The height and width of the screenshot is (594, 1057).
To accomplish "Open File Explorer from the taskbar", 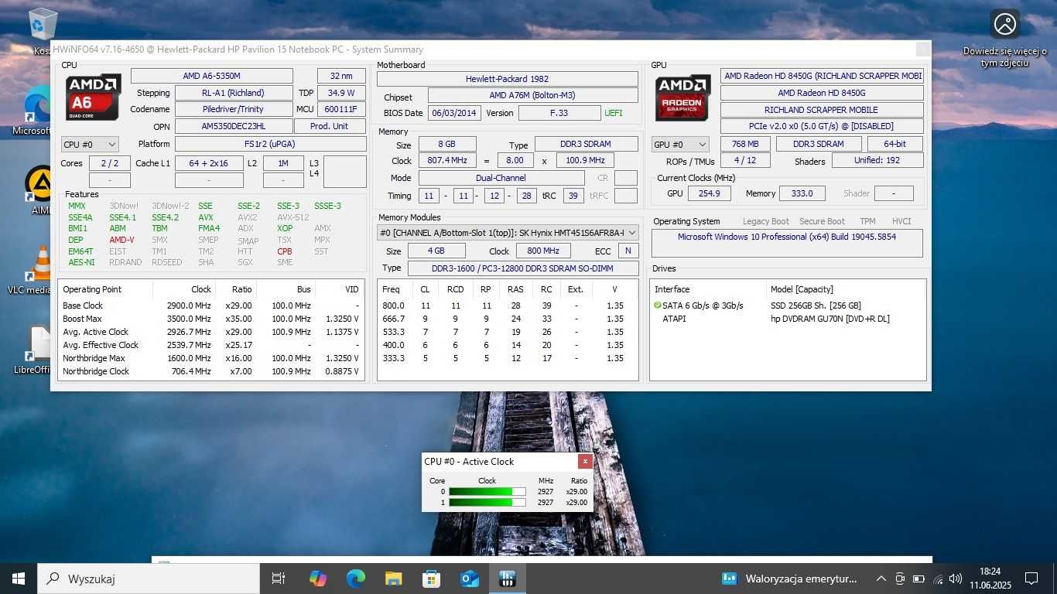I will point(393,579).
